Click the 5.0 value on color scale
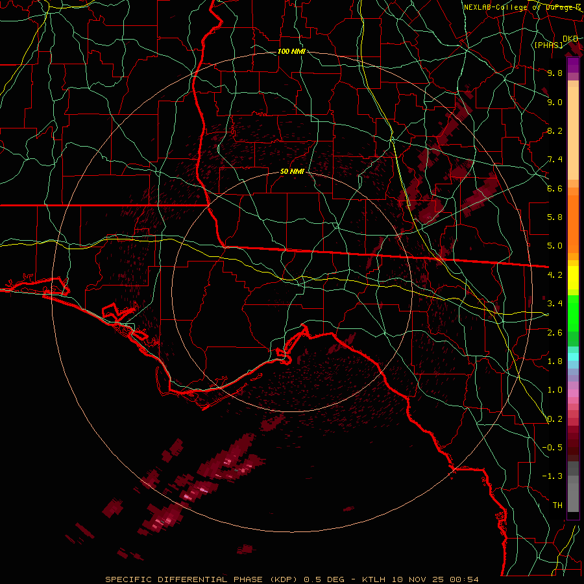The width and height of the screenshot is (584, 584). point(555,246)
